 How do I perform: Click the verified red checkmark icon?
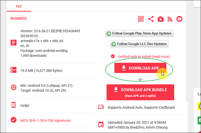pyautogui.click(x=113, y=56)
